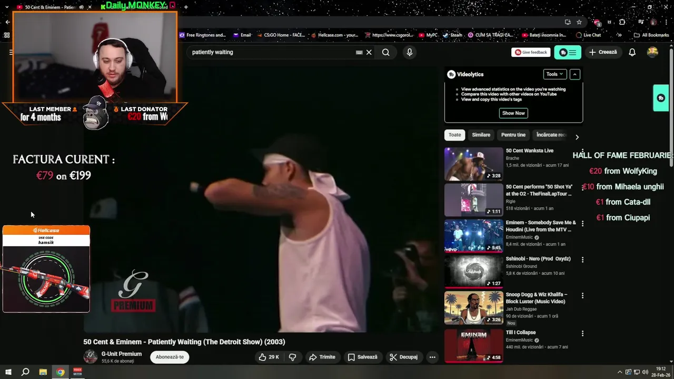674x379 pixels.
Task: Select the Toate filter chip
Action: 454,135
